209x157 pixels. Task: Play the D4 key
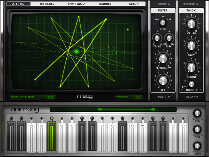tap(143, 138)
